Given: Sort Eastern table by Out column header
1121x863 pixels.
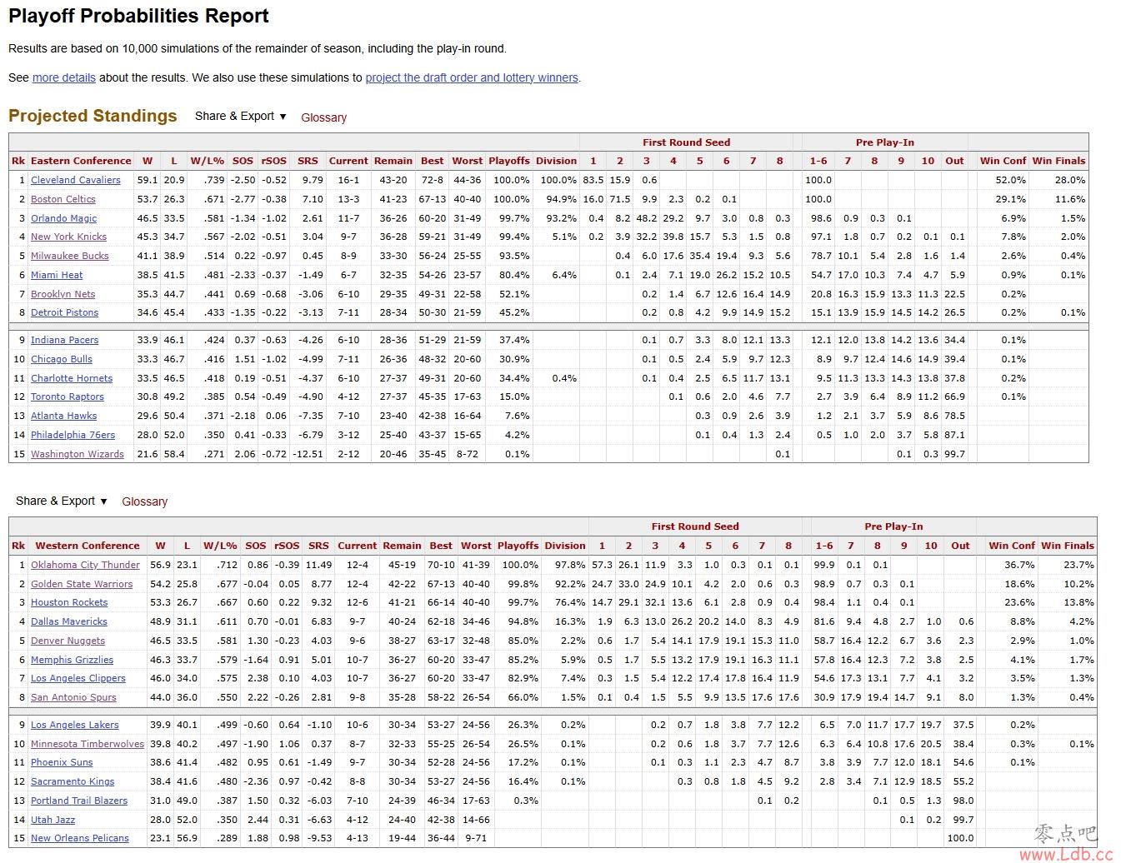Looking at the screenshot, I should [x=954, y=161].
